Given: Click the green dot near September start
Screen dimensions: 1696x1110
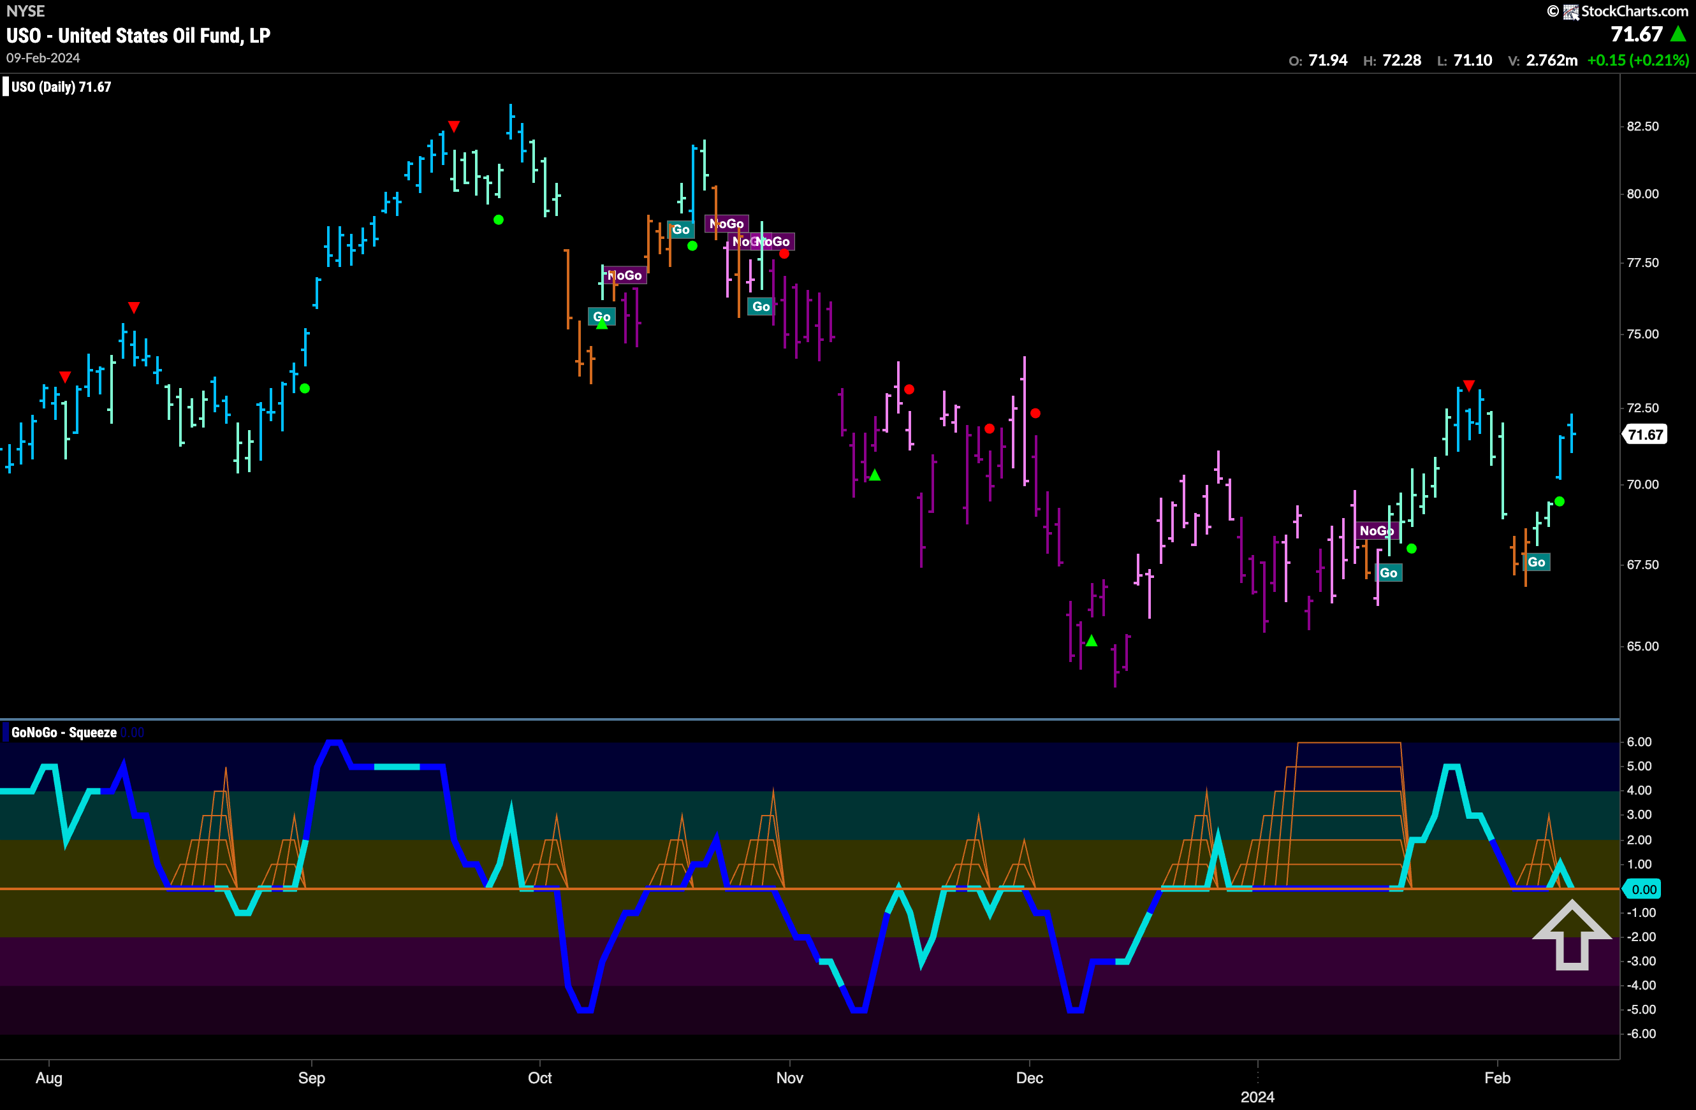Looking at the screenshot, I should (x=305, y=388).
